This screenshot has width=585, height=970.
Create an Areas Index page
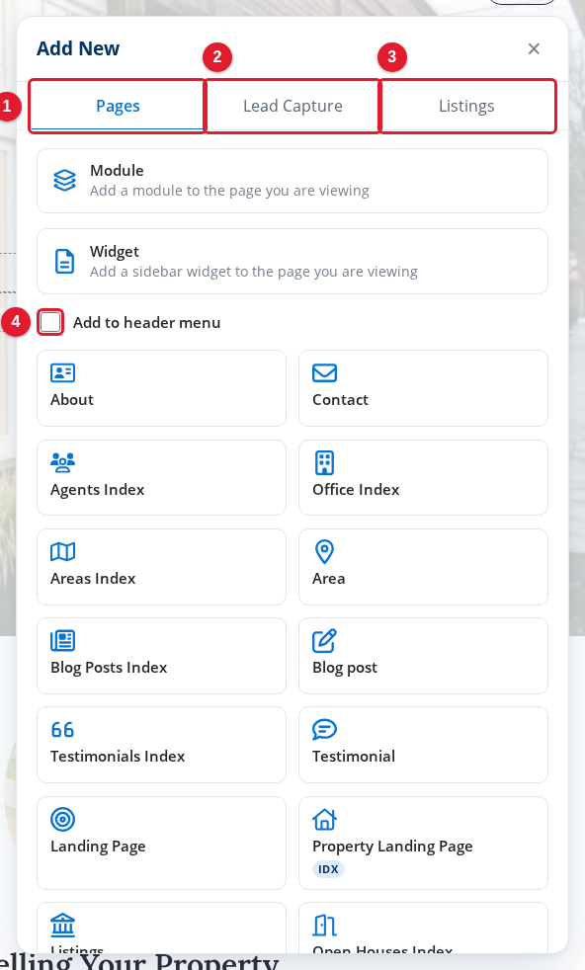tap(162, 567)
